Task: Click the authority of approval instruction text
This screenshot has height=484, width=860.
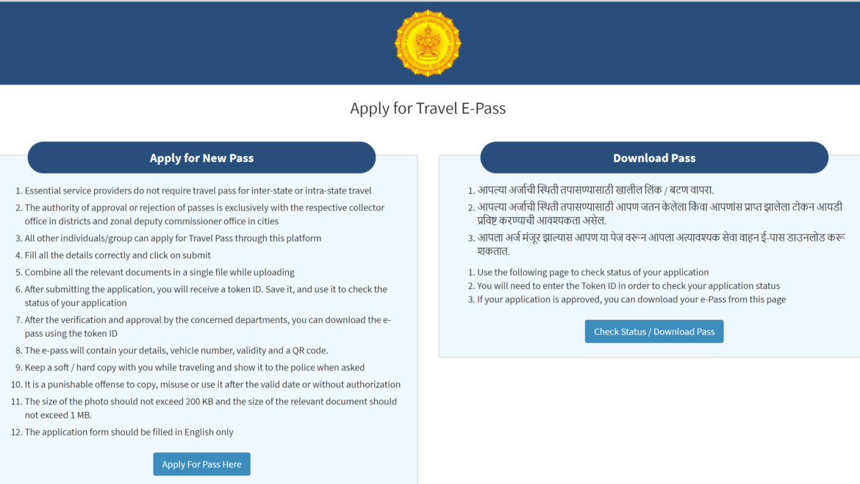Action: point(204,214)
